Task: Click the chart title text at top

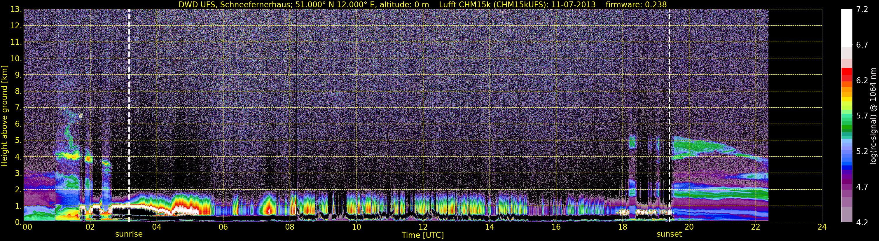Action: (x=422, y=4)
